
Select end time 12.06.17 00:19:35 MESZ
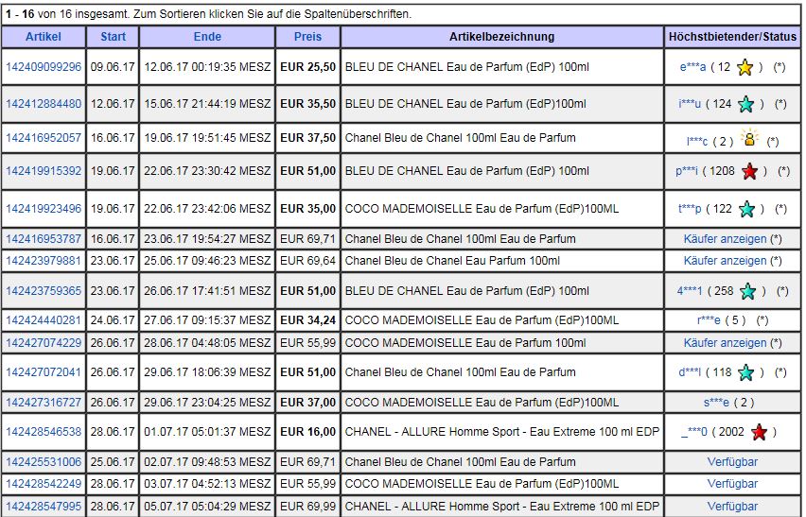(x=207, y=67)
